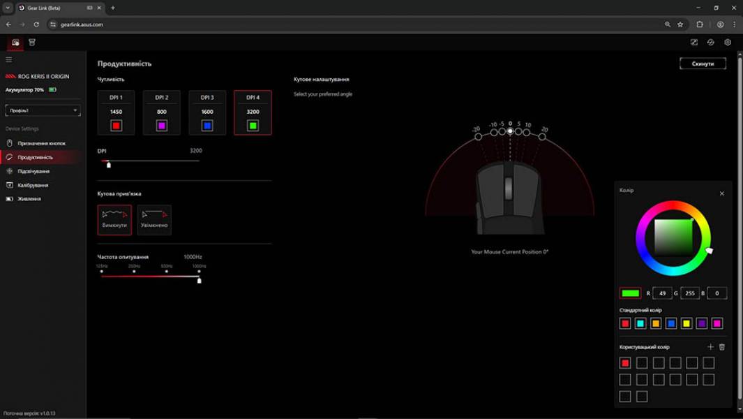Enable angle snapping with Увімкнено
The width and height of the screenshot is (743, 419).
click(155, 220)
